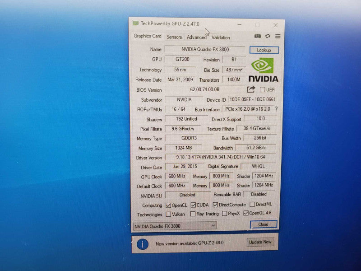Image resolution: width=361 pixels, height=271 pixels.
Task: Toggle the UEFI checkbox
Action: (x=262, y=89)
